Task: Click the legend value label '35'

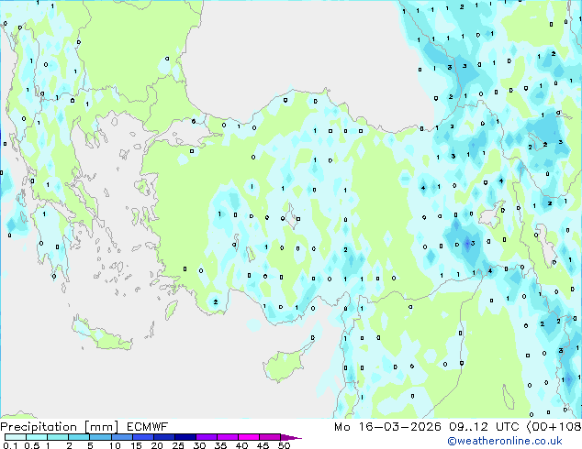Action: tap(220, 445)
